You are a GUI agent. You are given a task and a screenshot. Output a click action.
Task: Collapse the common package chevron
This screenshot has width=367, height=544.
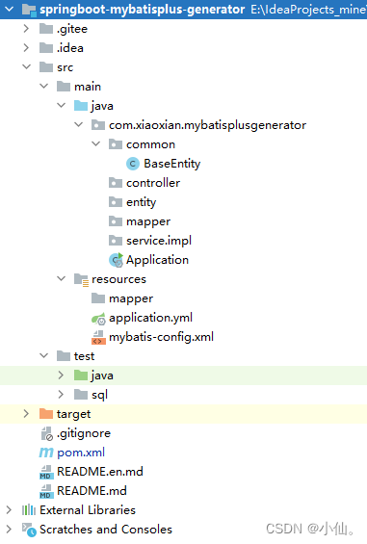(95, 143)
